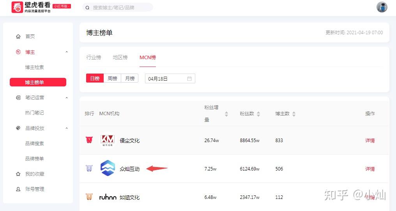
Task: Click the 我的收藏 star icon
Action: tap(18, 174)
